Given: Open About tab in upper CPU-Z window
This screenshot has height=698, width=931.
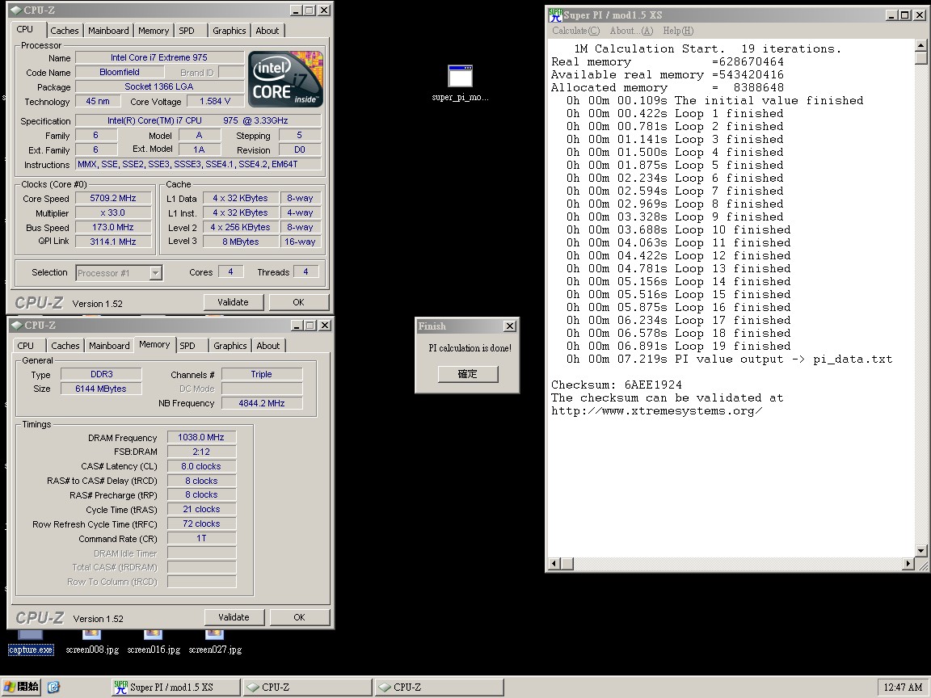Looking at the screenshot, I should click(x=268, y=30).
